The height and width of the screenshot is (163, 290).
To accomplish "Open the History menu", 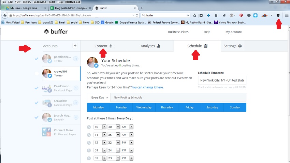I will tap(27, 2).
